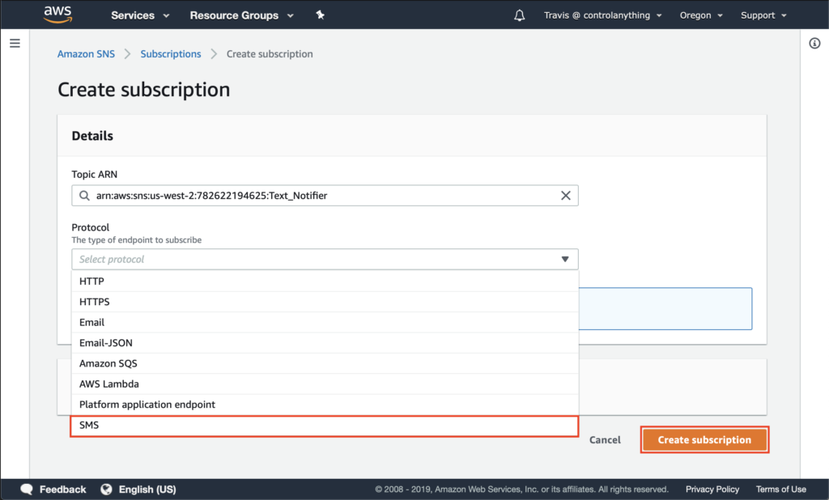The width and height of the screenshot is (829, 500).
Task: Open the Terms of Use link
Action: (x=781, y=489)
